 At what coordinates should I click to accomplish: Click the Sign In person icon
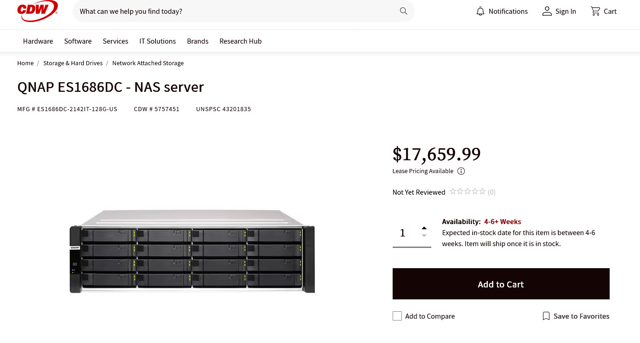click(x=547, y=11)
